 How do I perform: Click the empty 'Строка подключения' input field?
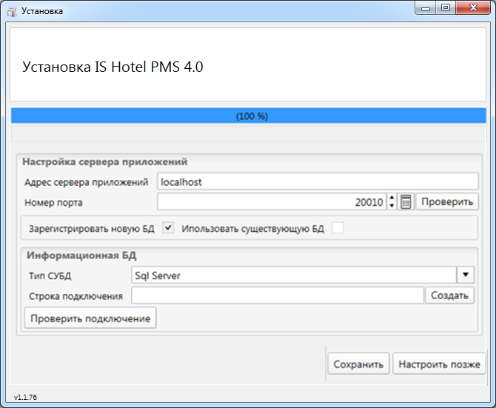pyautogui.click(x=278, y=295)
